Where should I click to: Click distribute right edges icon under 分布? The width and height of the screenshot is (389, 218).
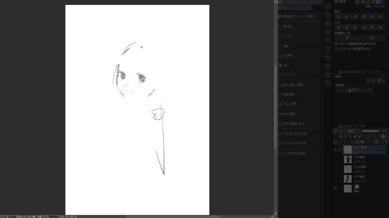tap(381, 27)
